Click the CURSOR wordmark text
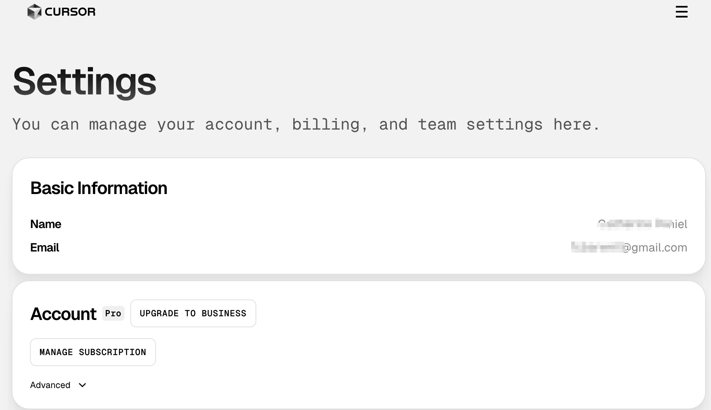711x410 pixels. [x=70, y=12]
